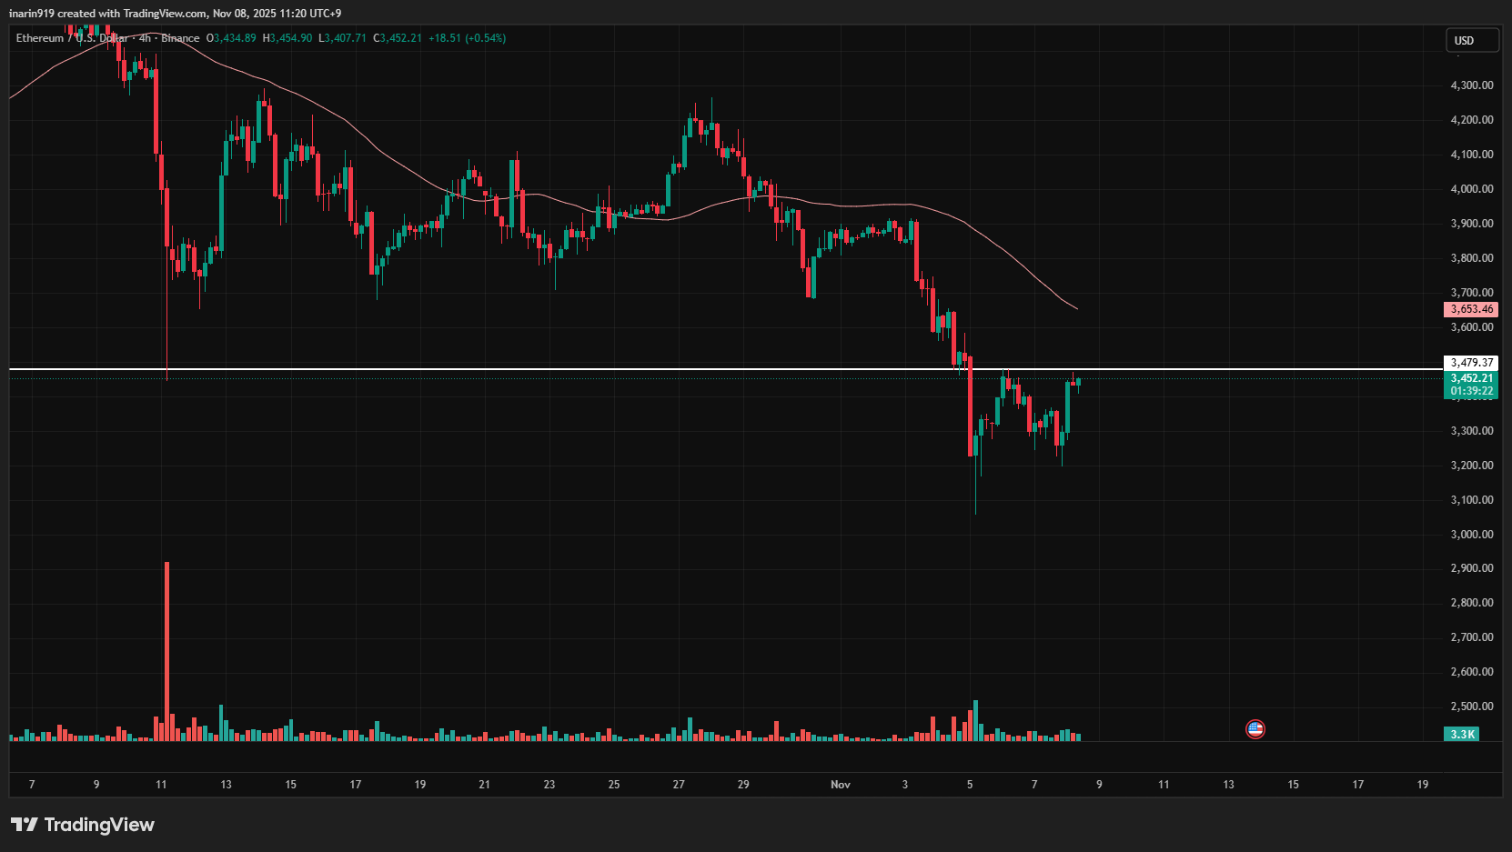Click the pink 3,653.46 moving average price label
Image resolution: width=1512 pixels, height=852 pixels.
(x=1471, y=309)
